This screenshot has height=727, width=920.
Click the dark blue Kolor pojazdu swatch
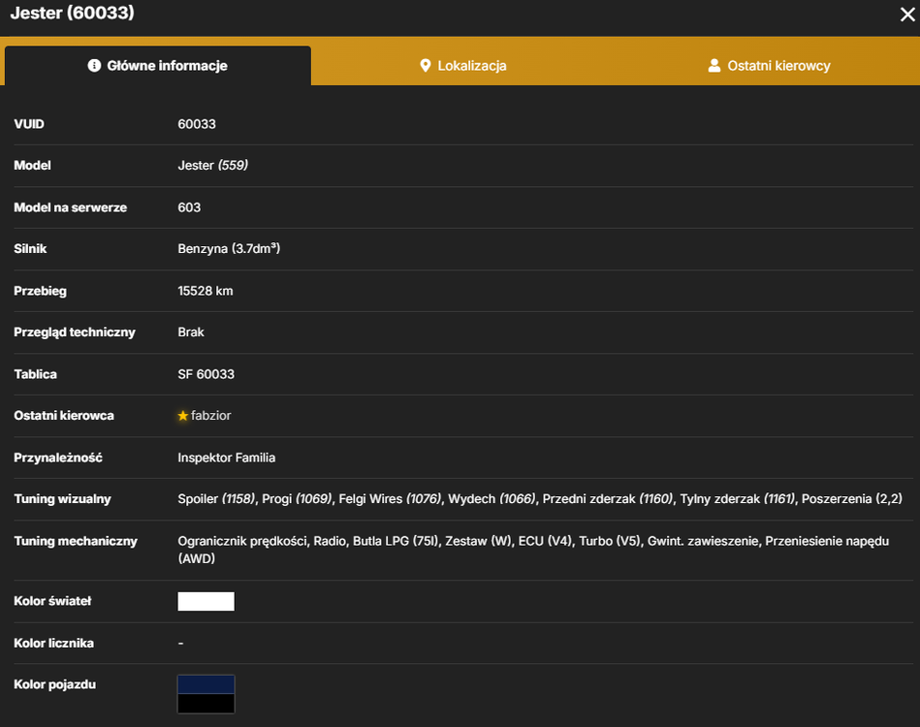pyautogui.click(x=206, y=684)
